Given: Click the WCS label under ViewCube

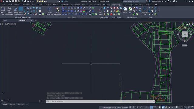Looking at the screenshot, I should pos(185,45).
